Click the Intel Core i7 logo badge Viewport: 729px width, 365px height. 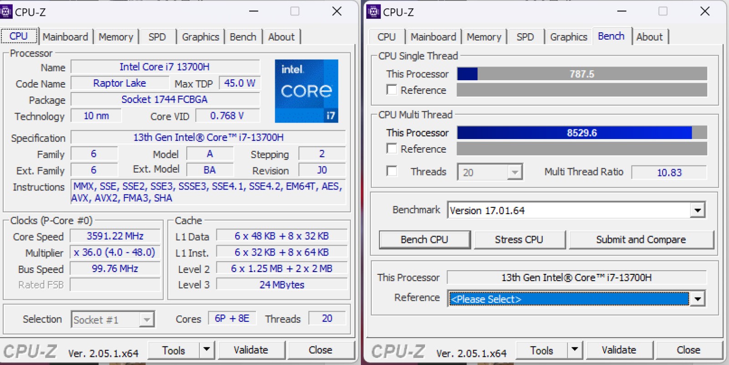point(307,91)
